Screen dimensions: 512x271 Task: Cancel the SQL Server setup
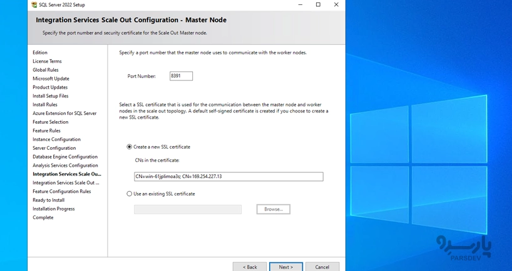click(x=322, y=267)
